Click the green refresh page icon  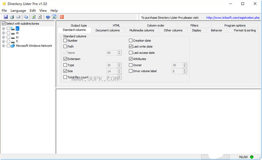click(x=34, y=17)
